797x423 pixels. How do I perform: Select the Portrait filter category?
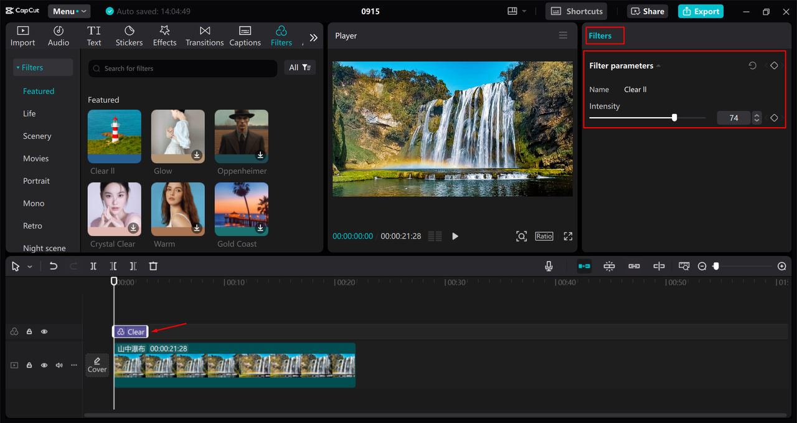37,181
